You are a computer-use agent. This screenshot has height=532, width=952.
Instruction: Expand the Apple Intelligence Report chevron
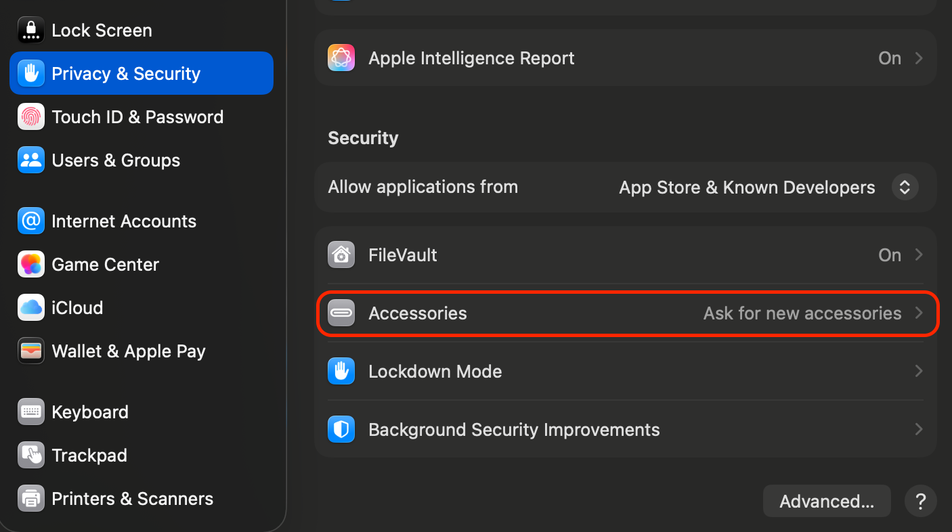pos(919,58)
